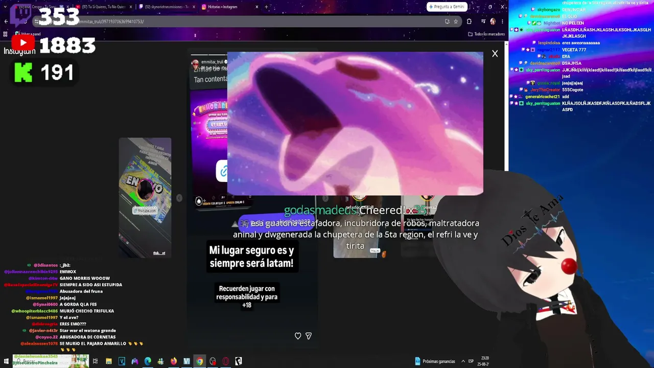
Task: Share the story using the paper plane icon
Action: tap(309, 336)
